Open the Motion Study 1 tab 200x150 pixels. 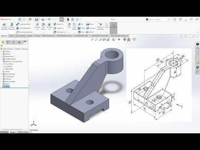tap(23, 132)
